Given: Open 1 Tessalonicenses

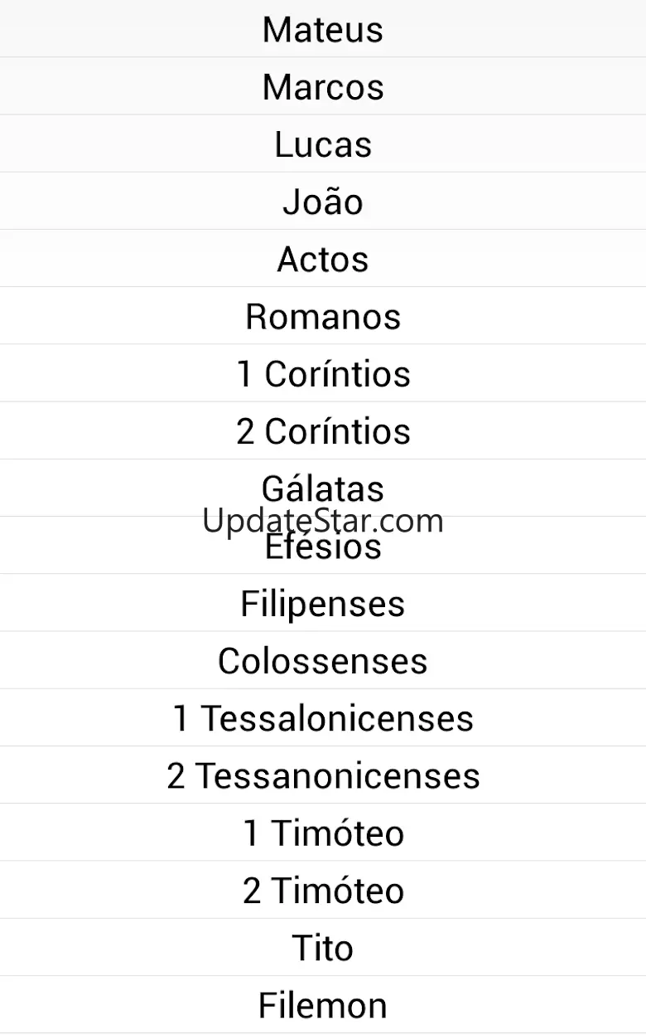Looking at the screenshot, I should coord(323,717).
